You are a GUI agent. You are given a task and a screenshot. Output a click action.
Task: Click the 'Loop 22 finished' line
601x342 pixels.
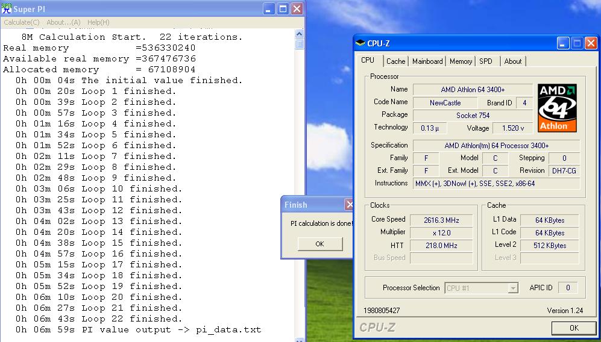[99, 319]
